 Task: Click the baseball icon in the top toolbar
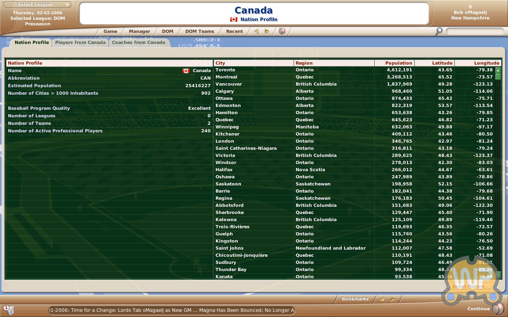[x=282, y=31]
